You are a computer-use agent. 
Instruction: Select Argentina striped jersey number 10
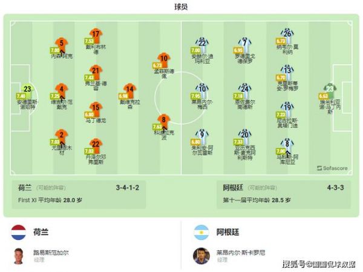(202, 89)
